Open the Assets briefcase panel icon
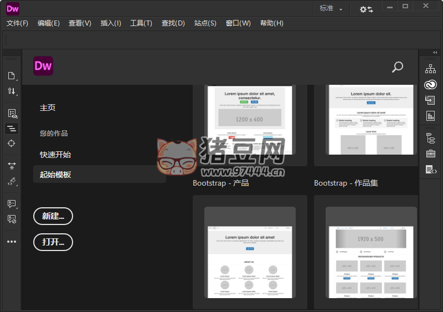The image size is (443, 312). coord(430,154)
